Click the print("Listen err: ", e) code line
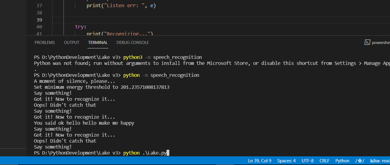 pyautogui.click(x=121, y=6)
